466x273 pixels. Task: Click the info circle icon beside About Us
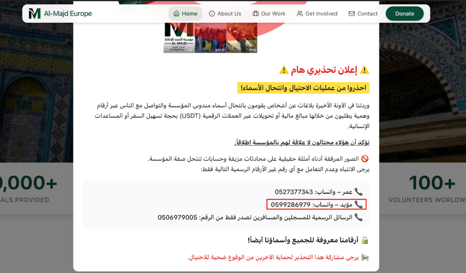coord(212,14)
